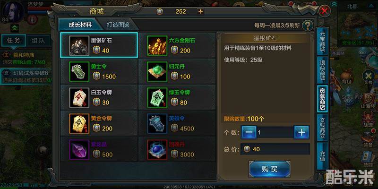
Task: Add currency with the plus icon beside 252
Action: (x=200, y=11)
